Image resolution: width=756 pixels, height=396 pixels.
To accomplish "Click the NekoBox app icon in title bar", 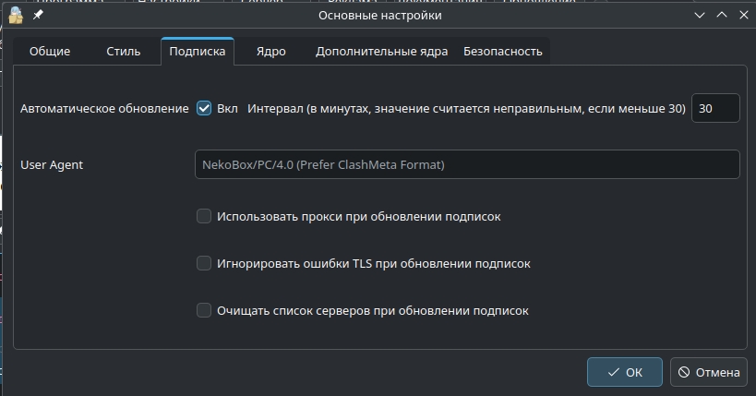I will [15, 16].
